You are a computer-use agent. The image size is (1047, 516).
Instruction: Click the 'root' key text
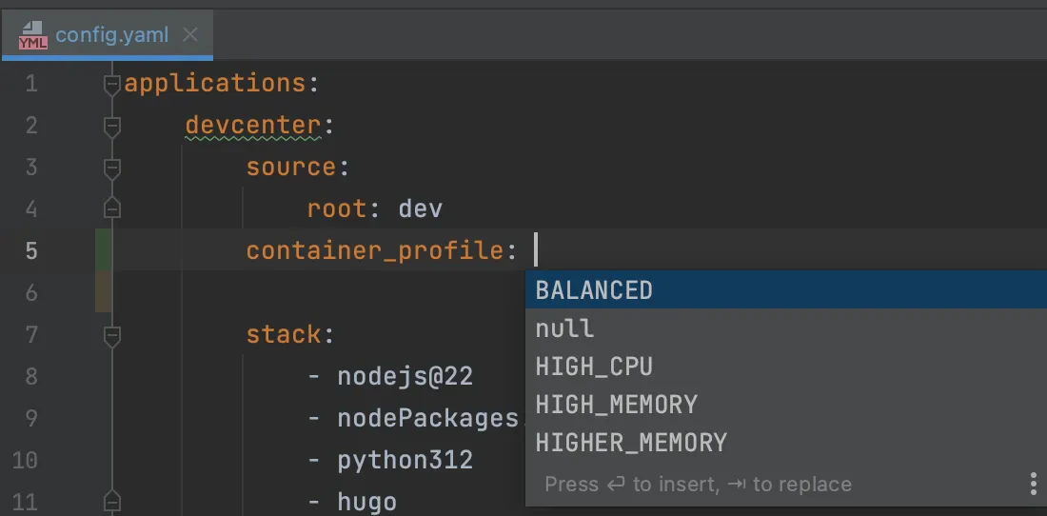click(x=337, y=208)
